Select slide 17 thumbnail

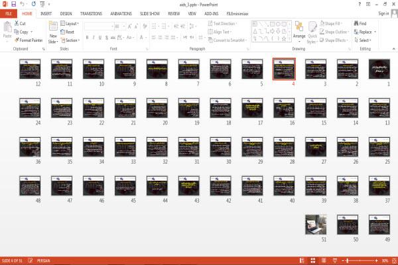pyautogui.click(x=252, y=108)
